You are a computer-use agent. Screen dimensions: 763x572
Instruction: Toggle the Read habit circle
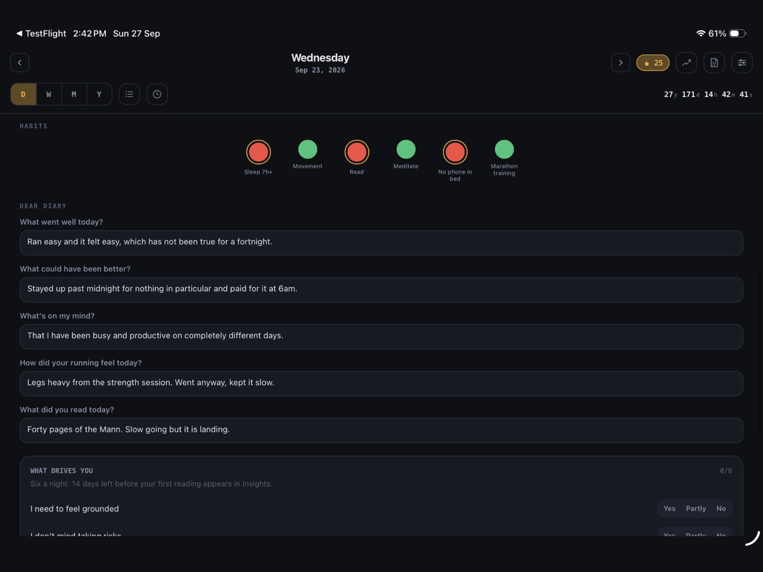pyautogui.click(x=357, y=152)
